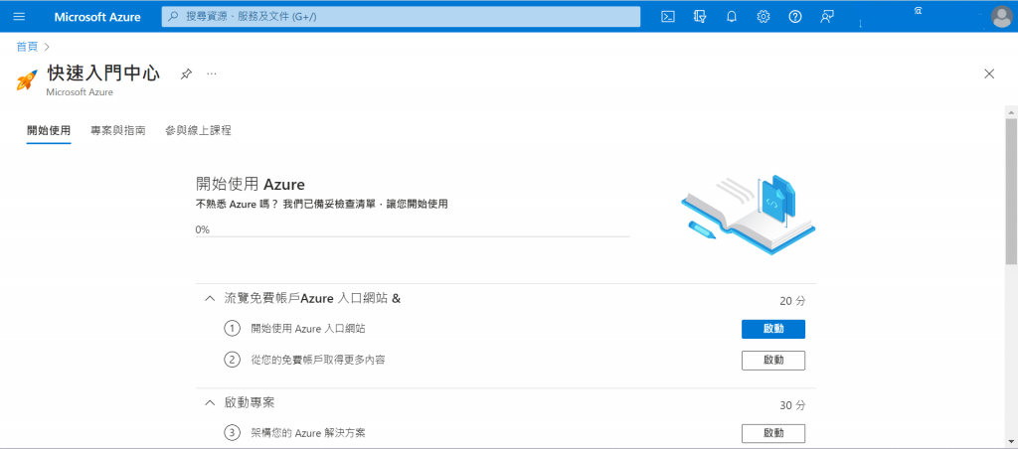Collapse the 啟動專案 section
The height and width of the screenshot is (449, 1018).
pyautogui.click(x=209, y=403)
